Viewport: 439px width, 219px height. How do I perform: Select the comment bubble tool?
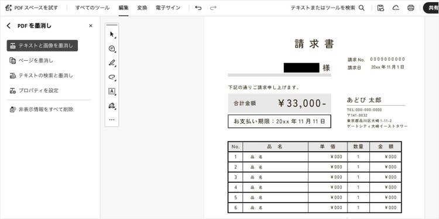112,49
